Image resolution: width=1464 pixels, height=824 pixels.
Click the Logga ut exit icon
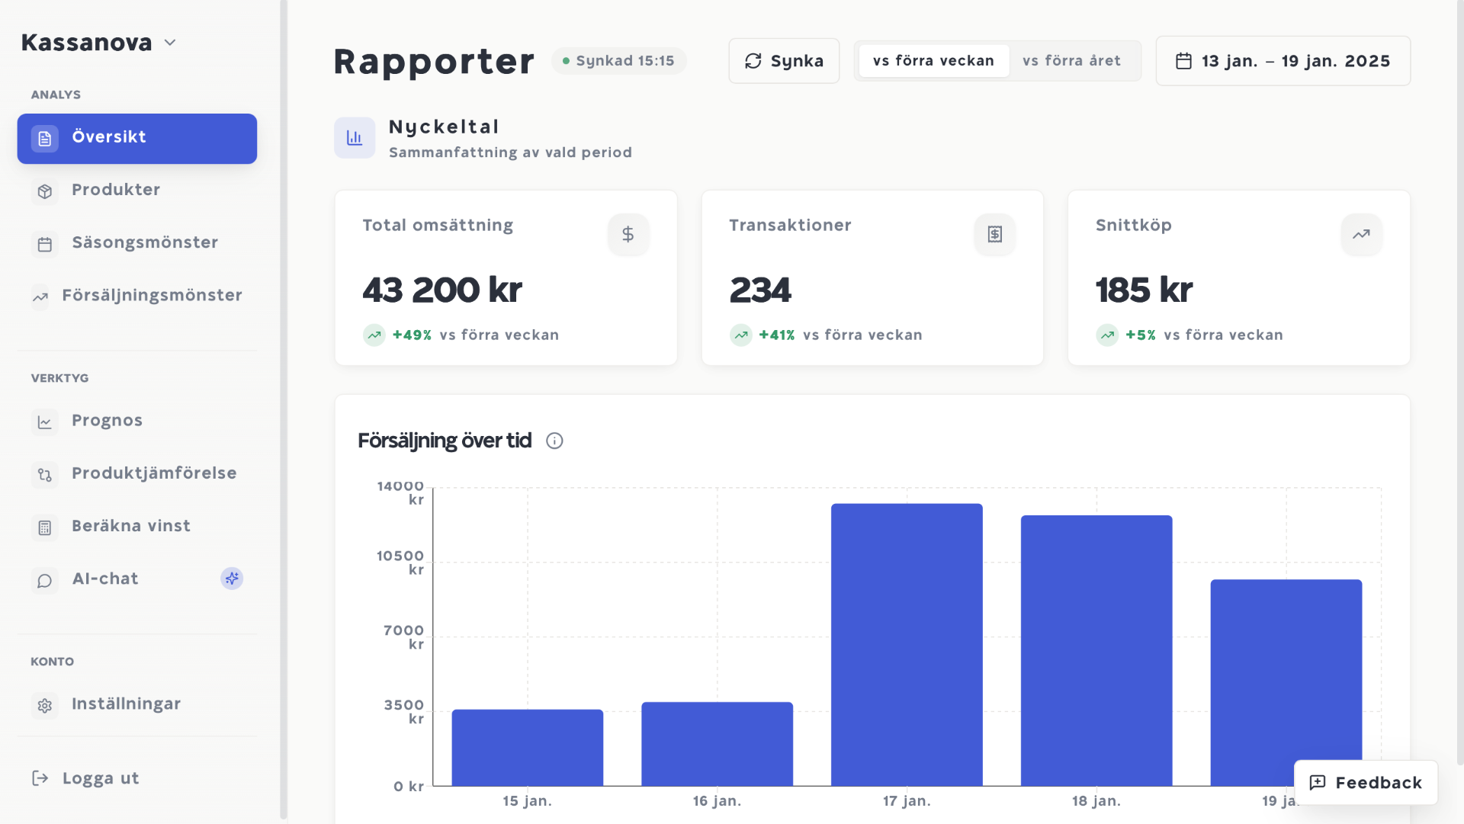40,778
